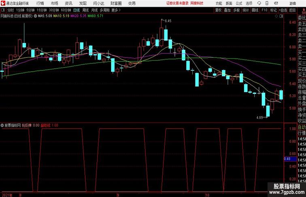Switch to the 1分钟 period tab
Viewport: 306px width, 197px height.
(x=20, y=10)
